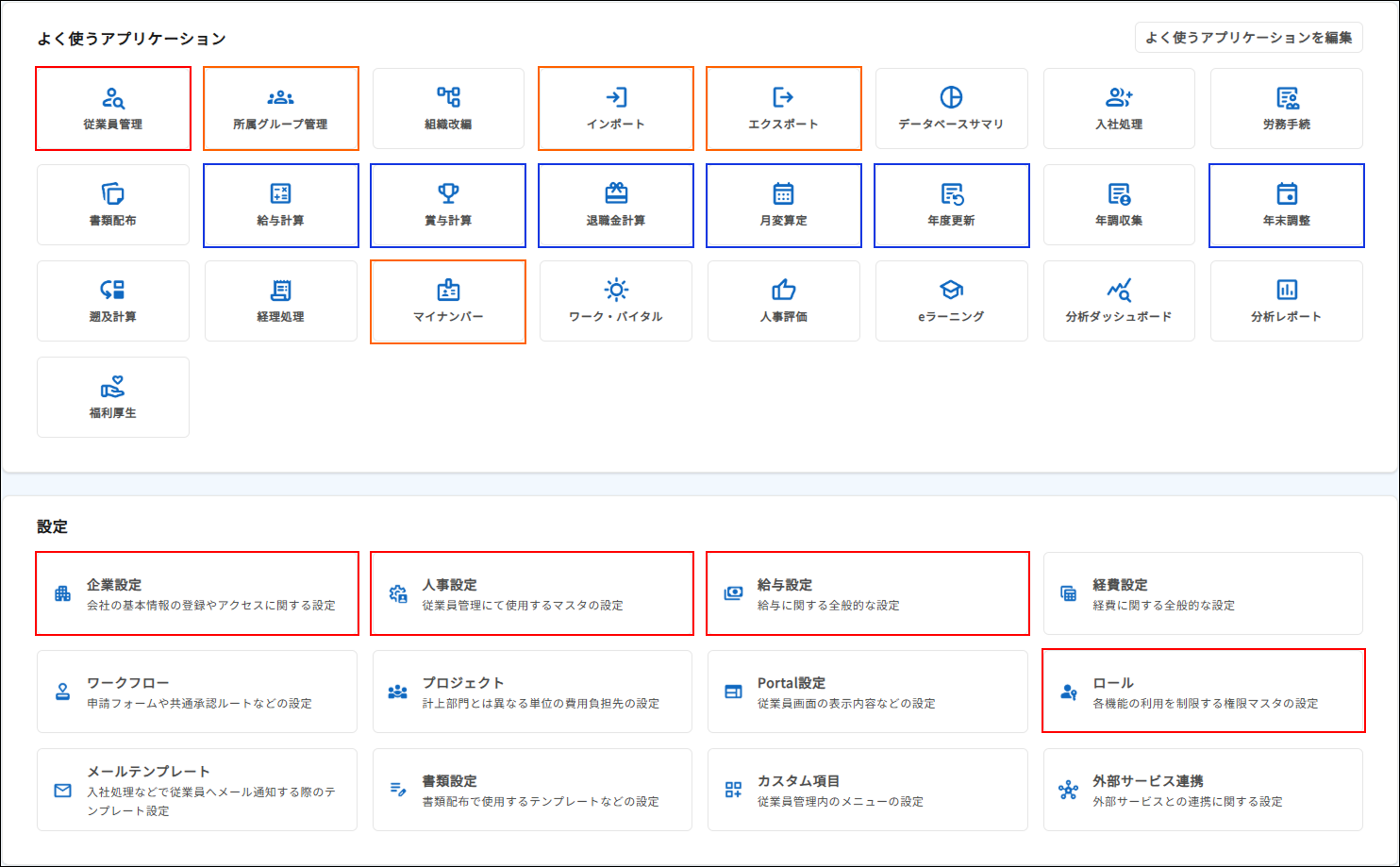This screenshot has width=1400, height=867.
Task: Click the Portal設定 window icon
Action: [x=733, y=692]
